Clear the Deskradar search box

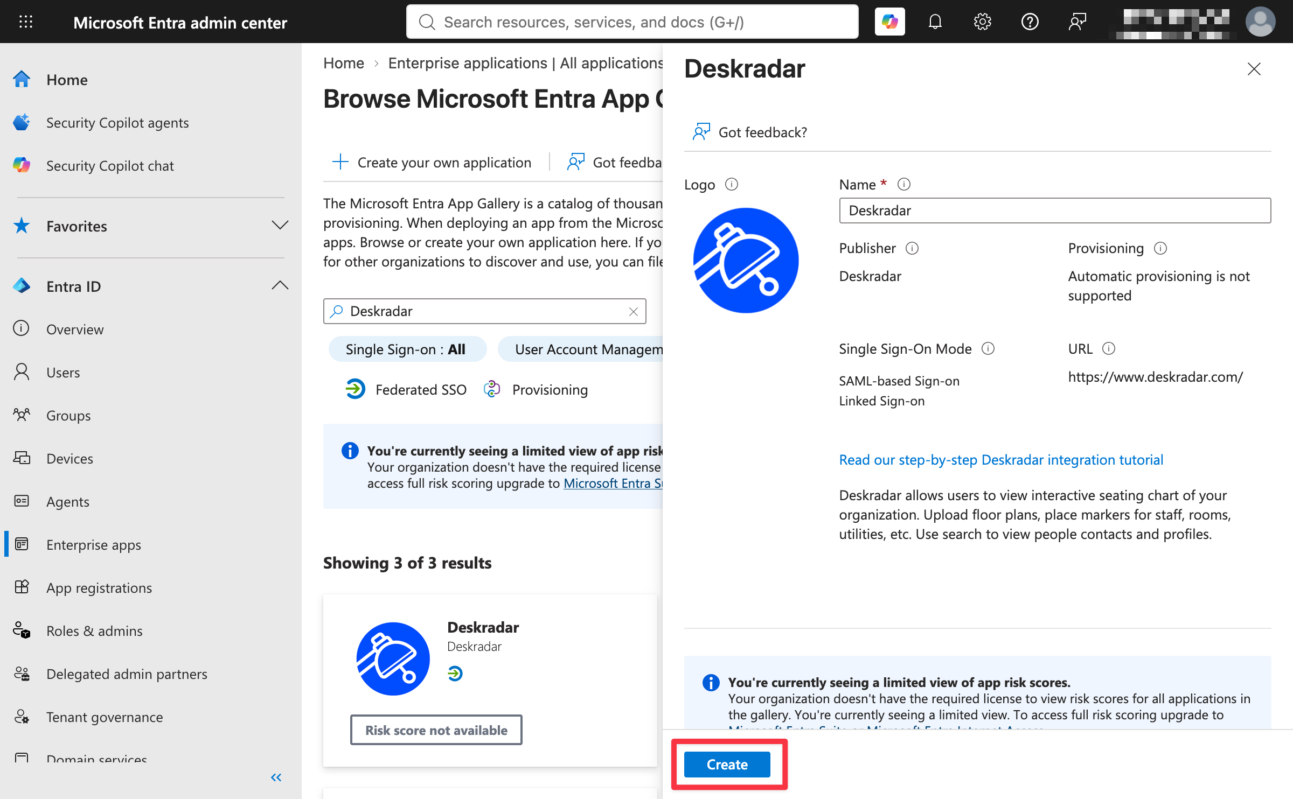point(634,311)
